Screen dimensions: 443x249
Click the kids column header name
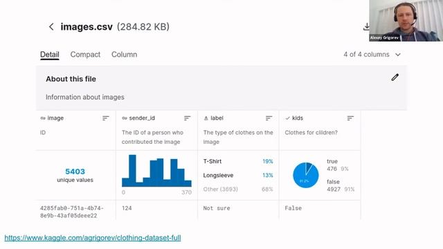click(x=298, y=118)
